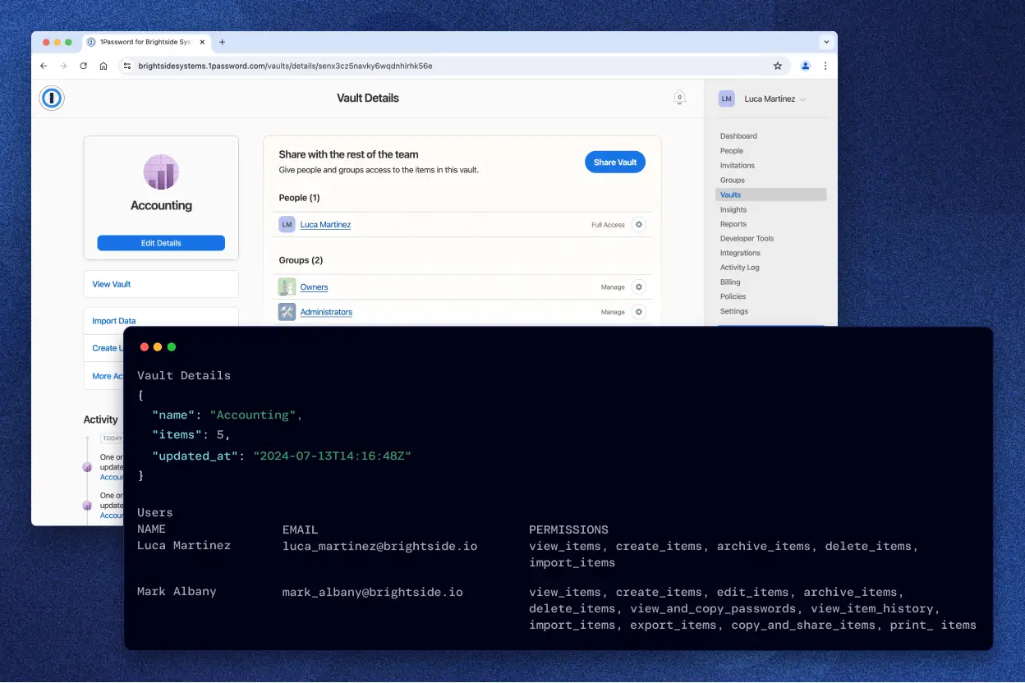
Task: Click the Owners group icon
Action: pos(287,287)
